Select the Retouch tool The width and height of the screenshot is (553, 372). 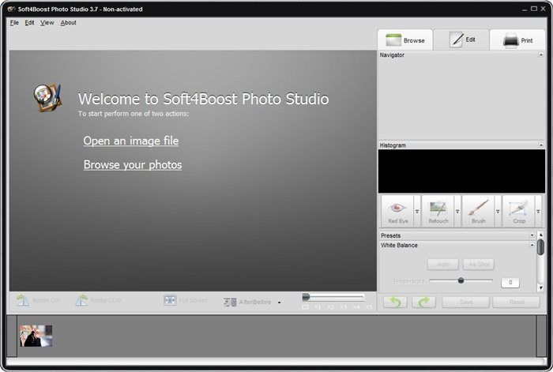tap(438, 211)
